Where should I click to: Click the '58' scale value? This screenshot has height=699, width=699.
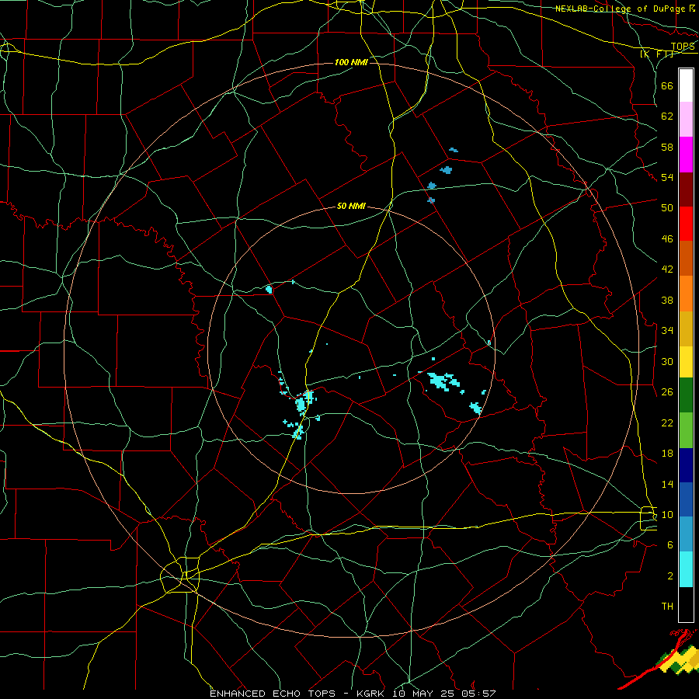tap(667, 147)
